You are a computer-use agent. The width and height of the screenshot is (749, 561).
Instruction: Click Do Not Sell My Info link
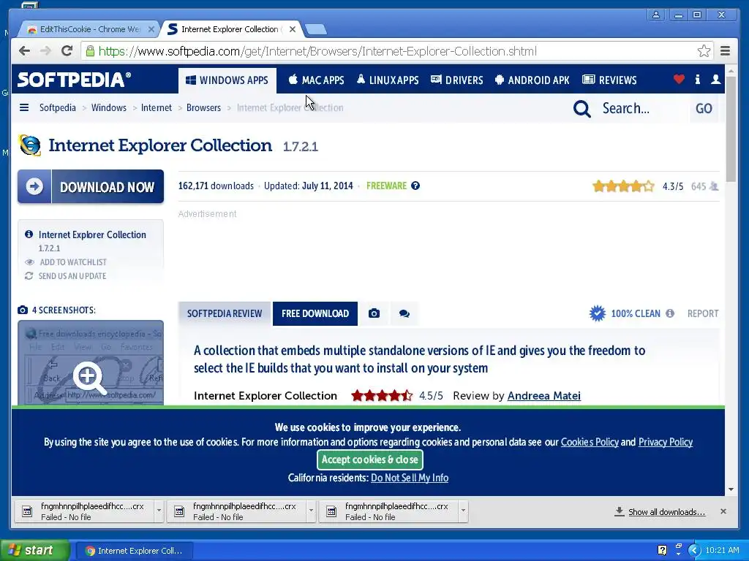point(410,478)
